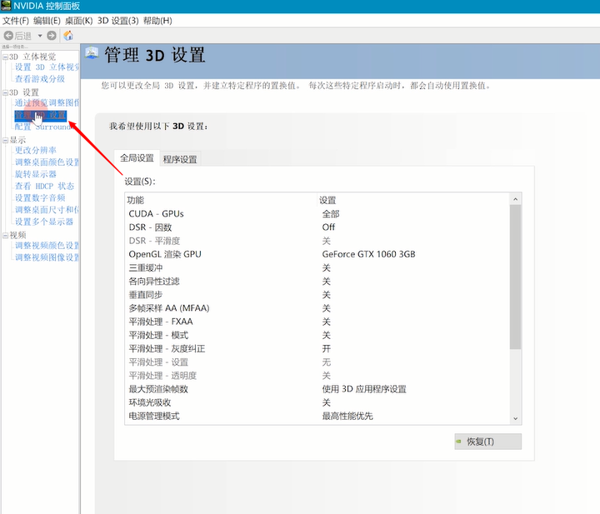
Task: Open 编辑(E) menu
Action: click(47, 21)
